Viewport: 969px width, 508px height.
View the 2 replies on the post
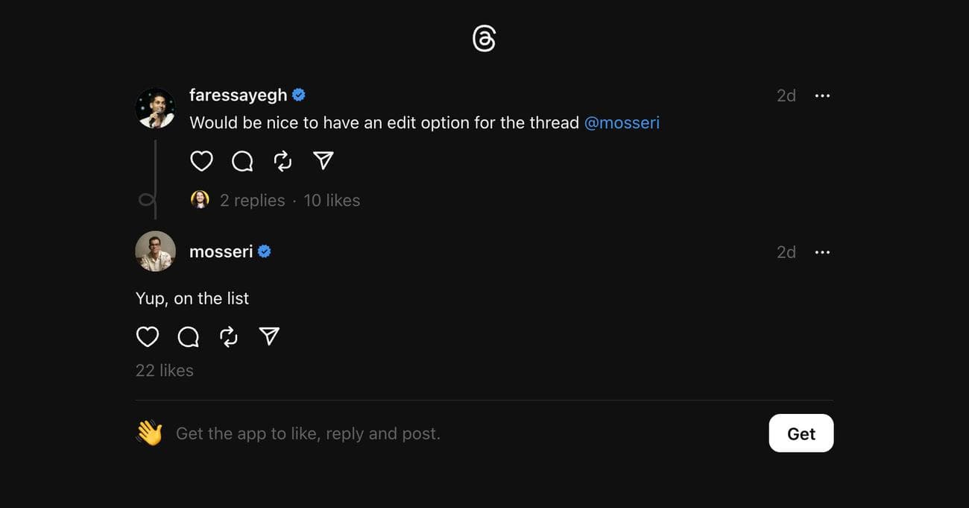coord(252,201)
